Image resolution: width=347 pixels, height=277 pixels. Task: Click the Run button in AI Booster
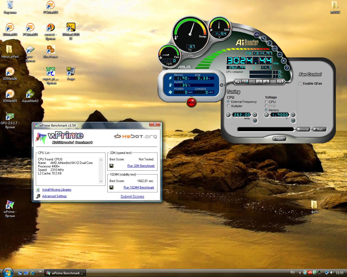click(320, 129)
